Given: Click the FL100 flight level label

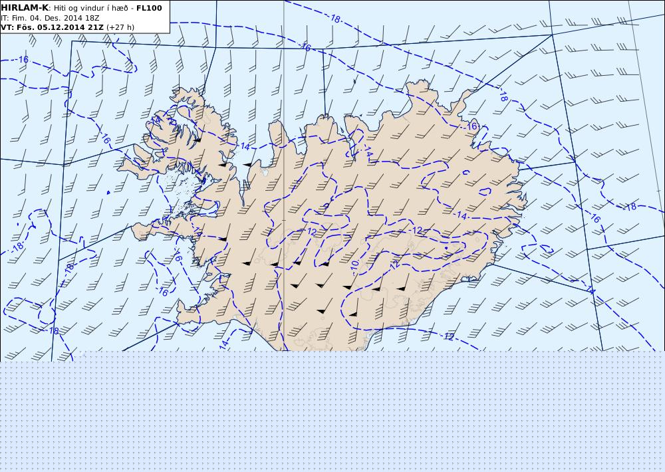Looking at the screenshot, I should click(x=149, y=8).
